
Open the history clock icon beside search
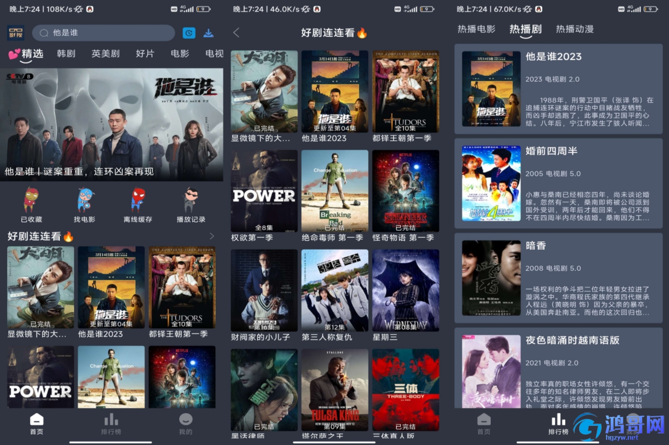[x=189, y=33]
